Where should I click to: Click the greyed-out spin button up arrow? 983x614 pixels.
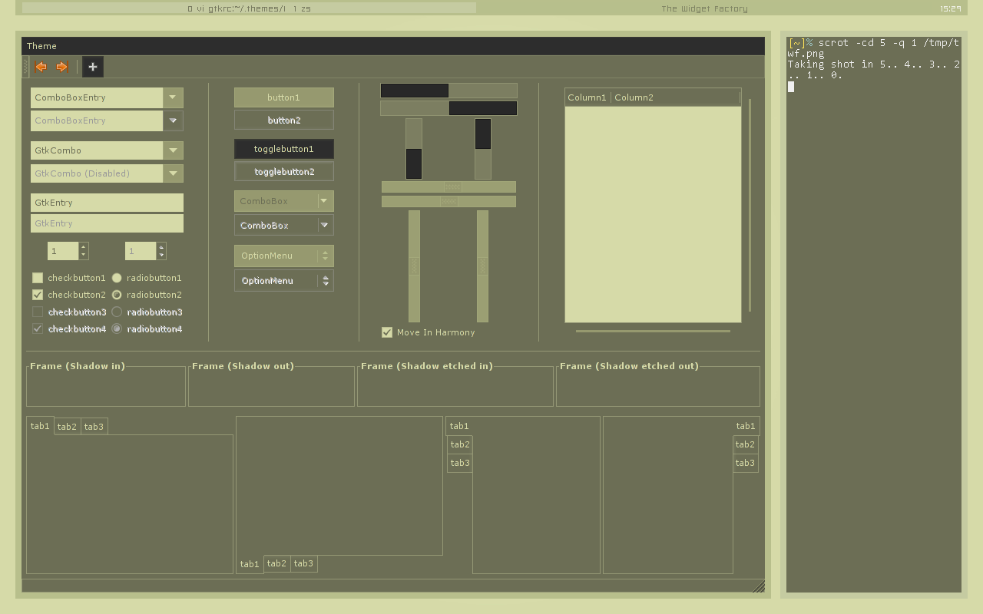[161, 247]
